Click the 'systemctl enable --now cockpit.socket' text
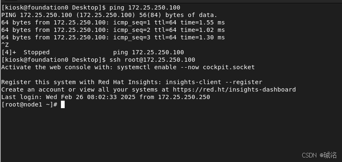The image size is (342, 162). (x=186, y=67)
